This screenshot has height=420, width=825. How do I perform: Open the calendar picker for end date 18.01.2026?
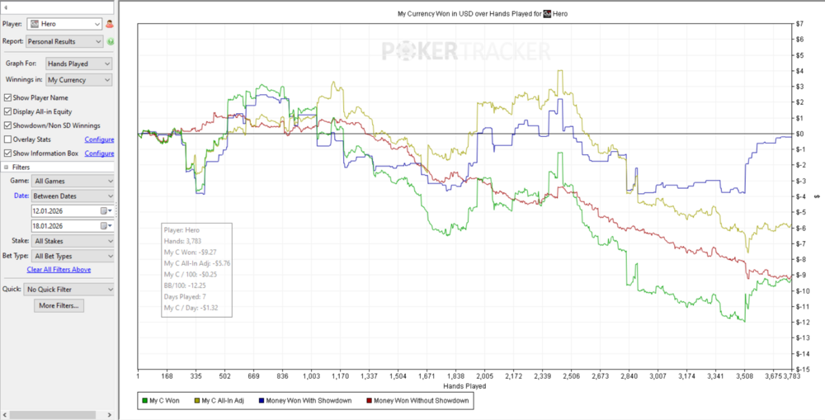(x=106, y=225)
